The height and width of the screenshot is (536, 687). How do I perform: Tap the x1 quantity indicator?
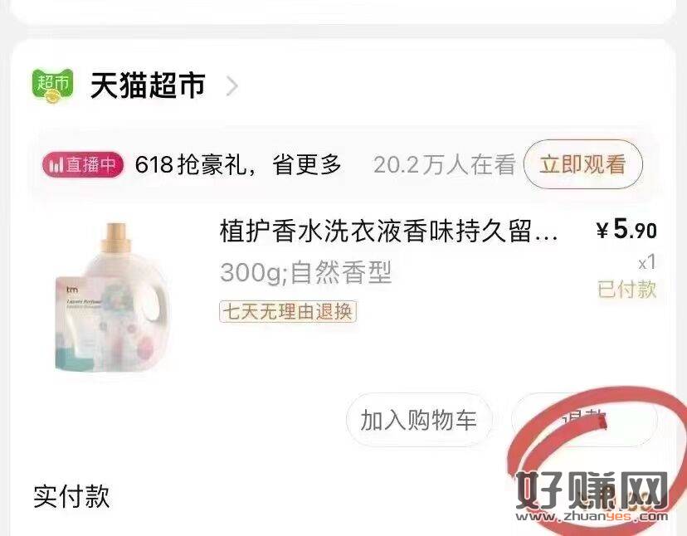[x=647, y=262]
